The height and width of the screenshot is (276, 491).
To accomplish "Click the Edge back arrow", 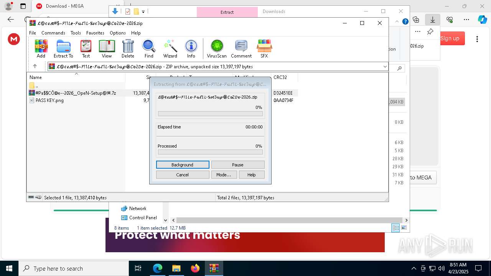I will click(x=11, y=20).
